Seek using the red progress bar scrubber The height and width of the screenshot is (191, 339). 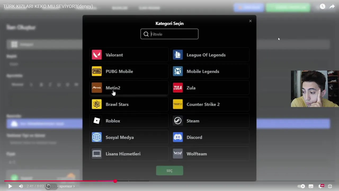click(x=115, y=181)
